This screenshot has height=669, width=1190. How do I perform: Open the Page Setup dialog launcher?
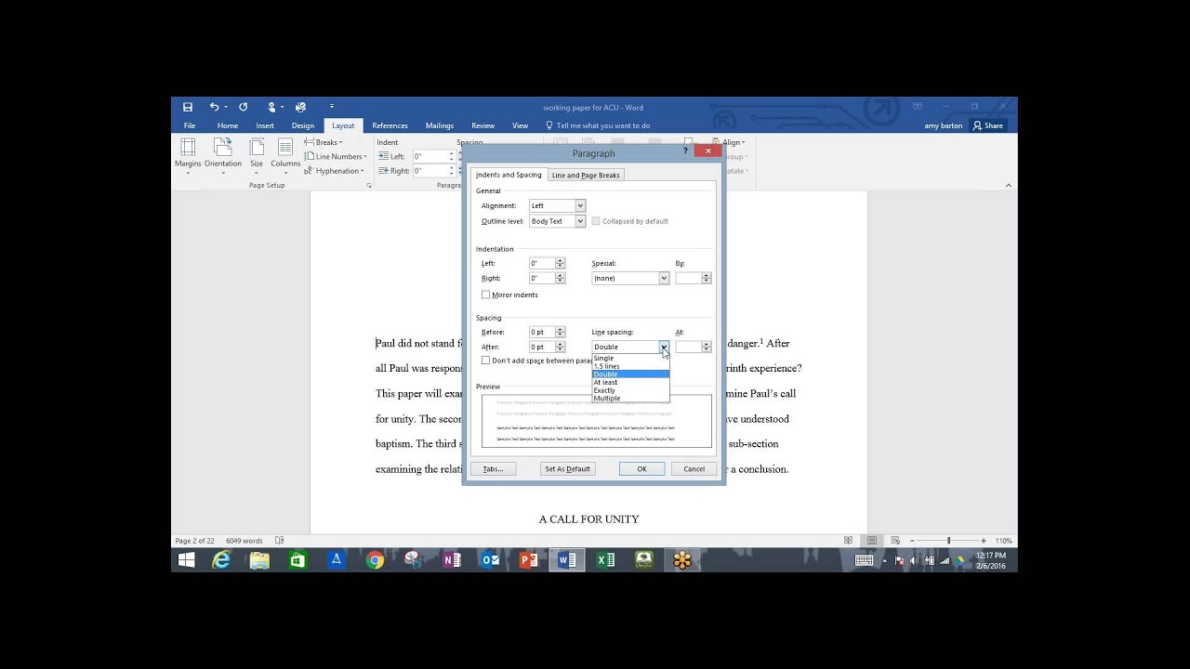tap(369, 186)
